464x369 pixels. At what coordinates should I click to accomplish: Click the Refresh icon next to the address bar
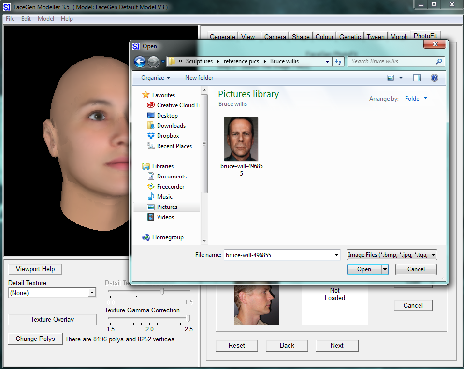338,61
